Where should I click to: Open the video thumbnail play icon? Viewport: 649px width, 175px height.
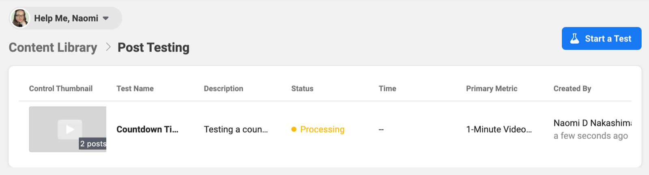70,129
